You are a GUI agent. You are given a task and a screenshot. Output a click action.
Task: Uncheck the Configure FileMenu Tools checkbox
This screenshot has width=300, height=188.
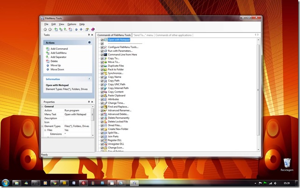[x=102, y=47]
